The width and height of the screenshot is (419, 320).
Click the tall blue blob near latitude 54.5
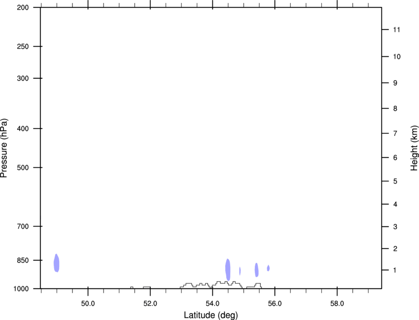[x=228, y=270]
